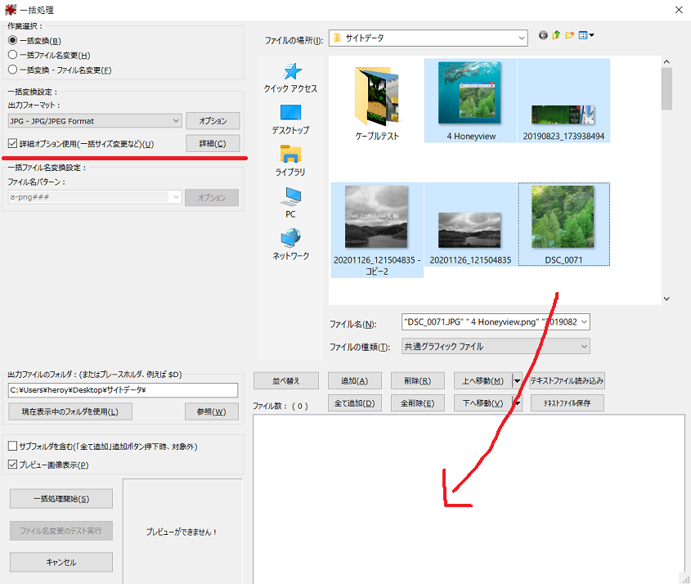Image resolution: width=691 pixels, height=584 pixels.
Task: Open Library (ライブラリ) location
Action: pyautogui.click(x=290, y=161)
